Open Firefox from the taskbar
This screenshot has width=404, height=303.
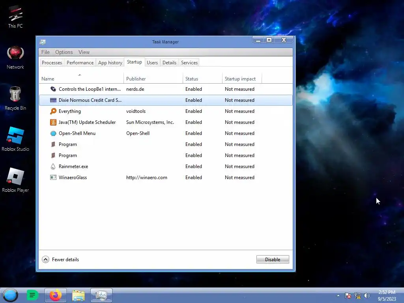pyautogui.click(x=56, y=295)
